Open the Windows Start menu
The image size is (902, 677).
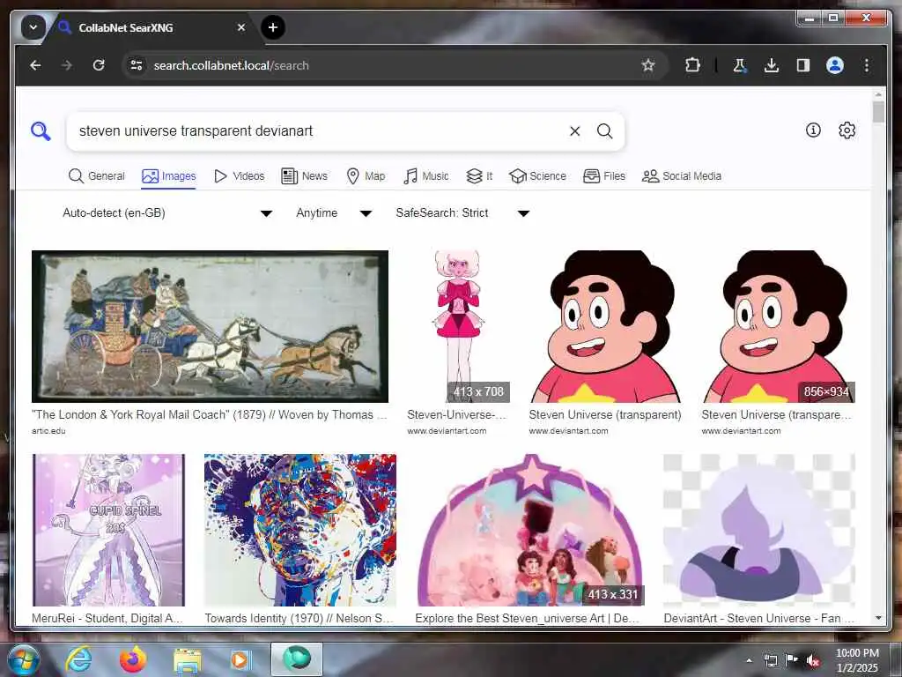point(23,659)
